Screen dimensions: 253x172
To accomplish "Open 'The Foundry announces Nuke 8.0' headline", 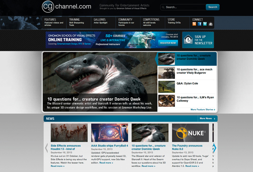I will pos(187,147).
